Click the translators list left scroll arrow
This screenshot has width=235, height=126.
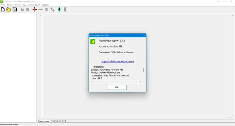pyautogui.click(x=92, y=82)
